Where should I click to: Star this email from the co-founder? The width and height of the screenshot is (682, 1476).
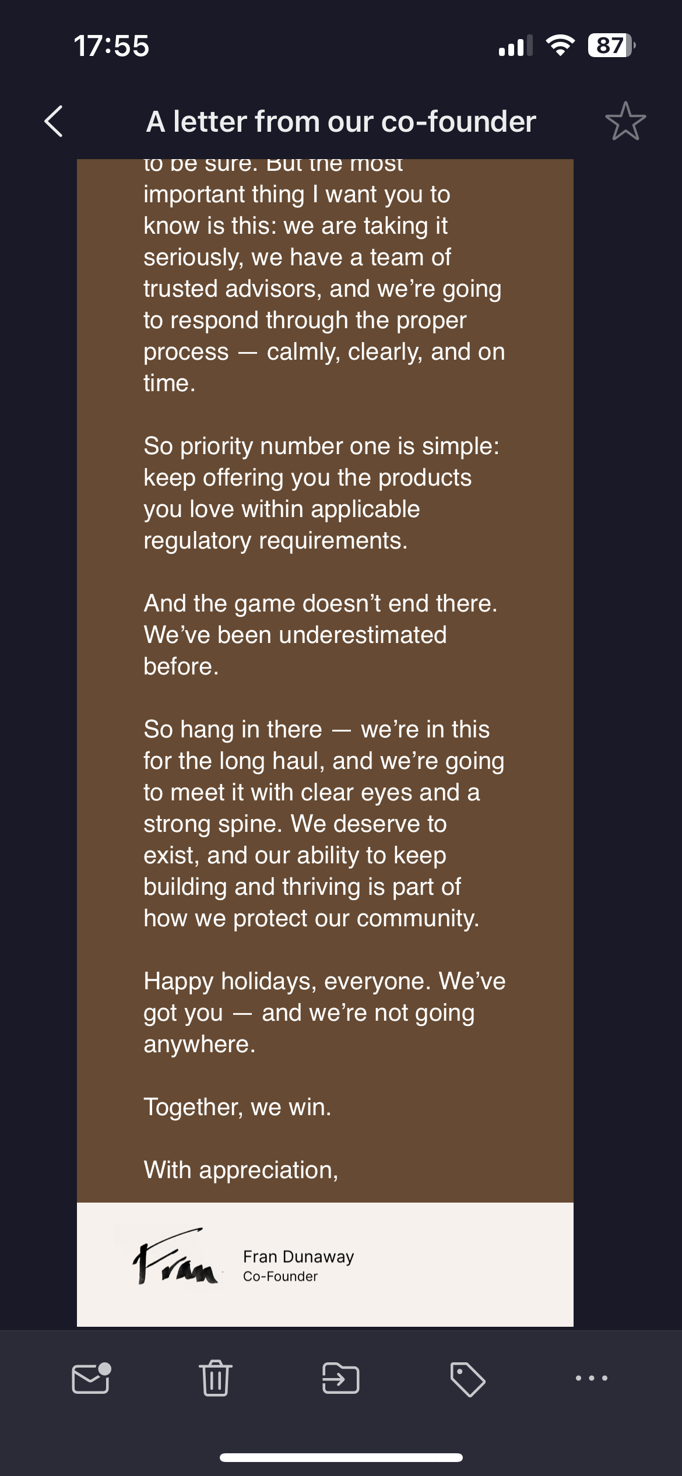pos(625,121)
